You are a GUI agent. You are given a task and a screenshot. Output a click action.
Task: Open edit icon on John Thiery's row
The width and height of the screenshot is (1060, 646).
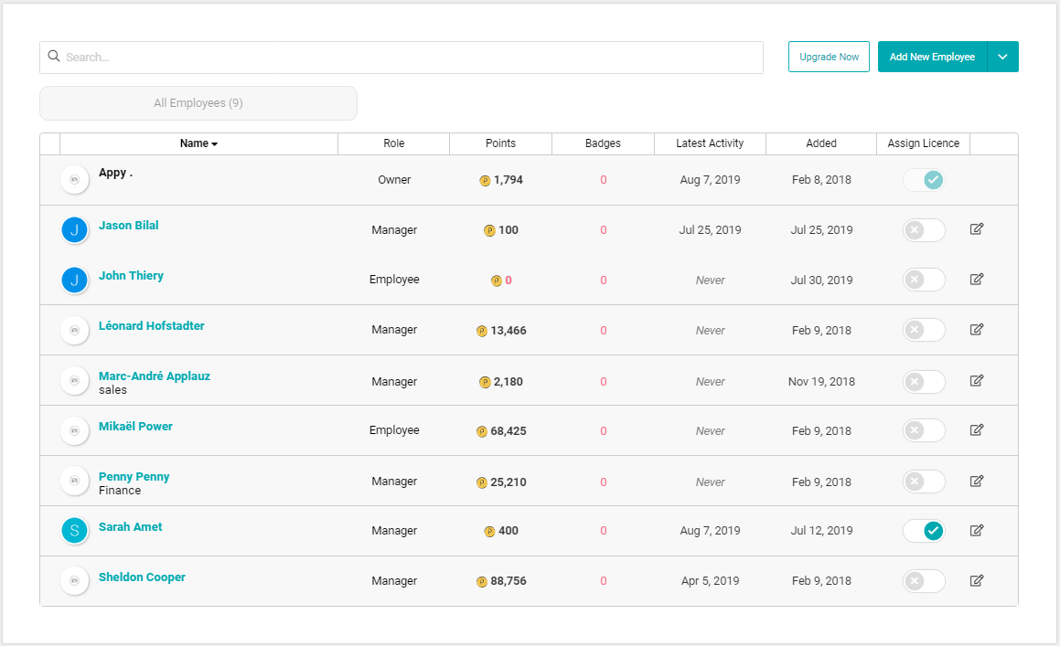click(976, 280)
